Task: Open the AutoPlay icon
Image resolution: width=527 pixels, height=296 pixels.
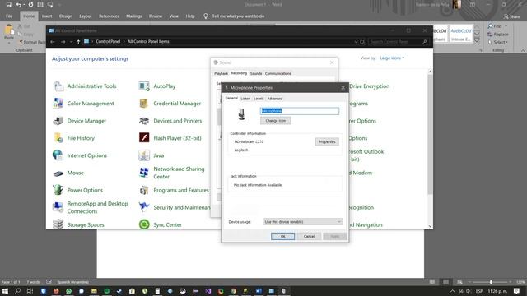Action: pyautogui.click(x=144, y=86)
